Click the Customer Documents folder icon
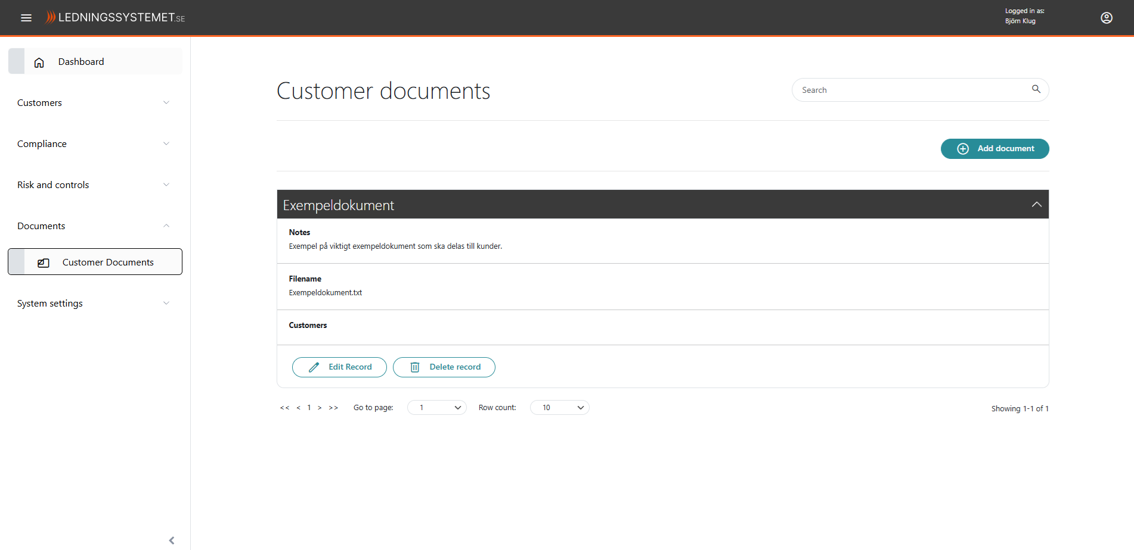1134x550 pixels. (44, 262)
